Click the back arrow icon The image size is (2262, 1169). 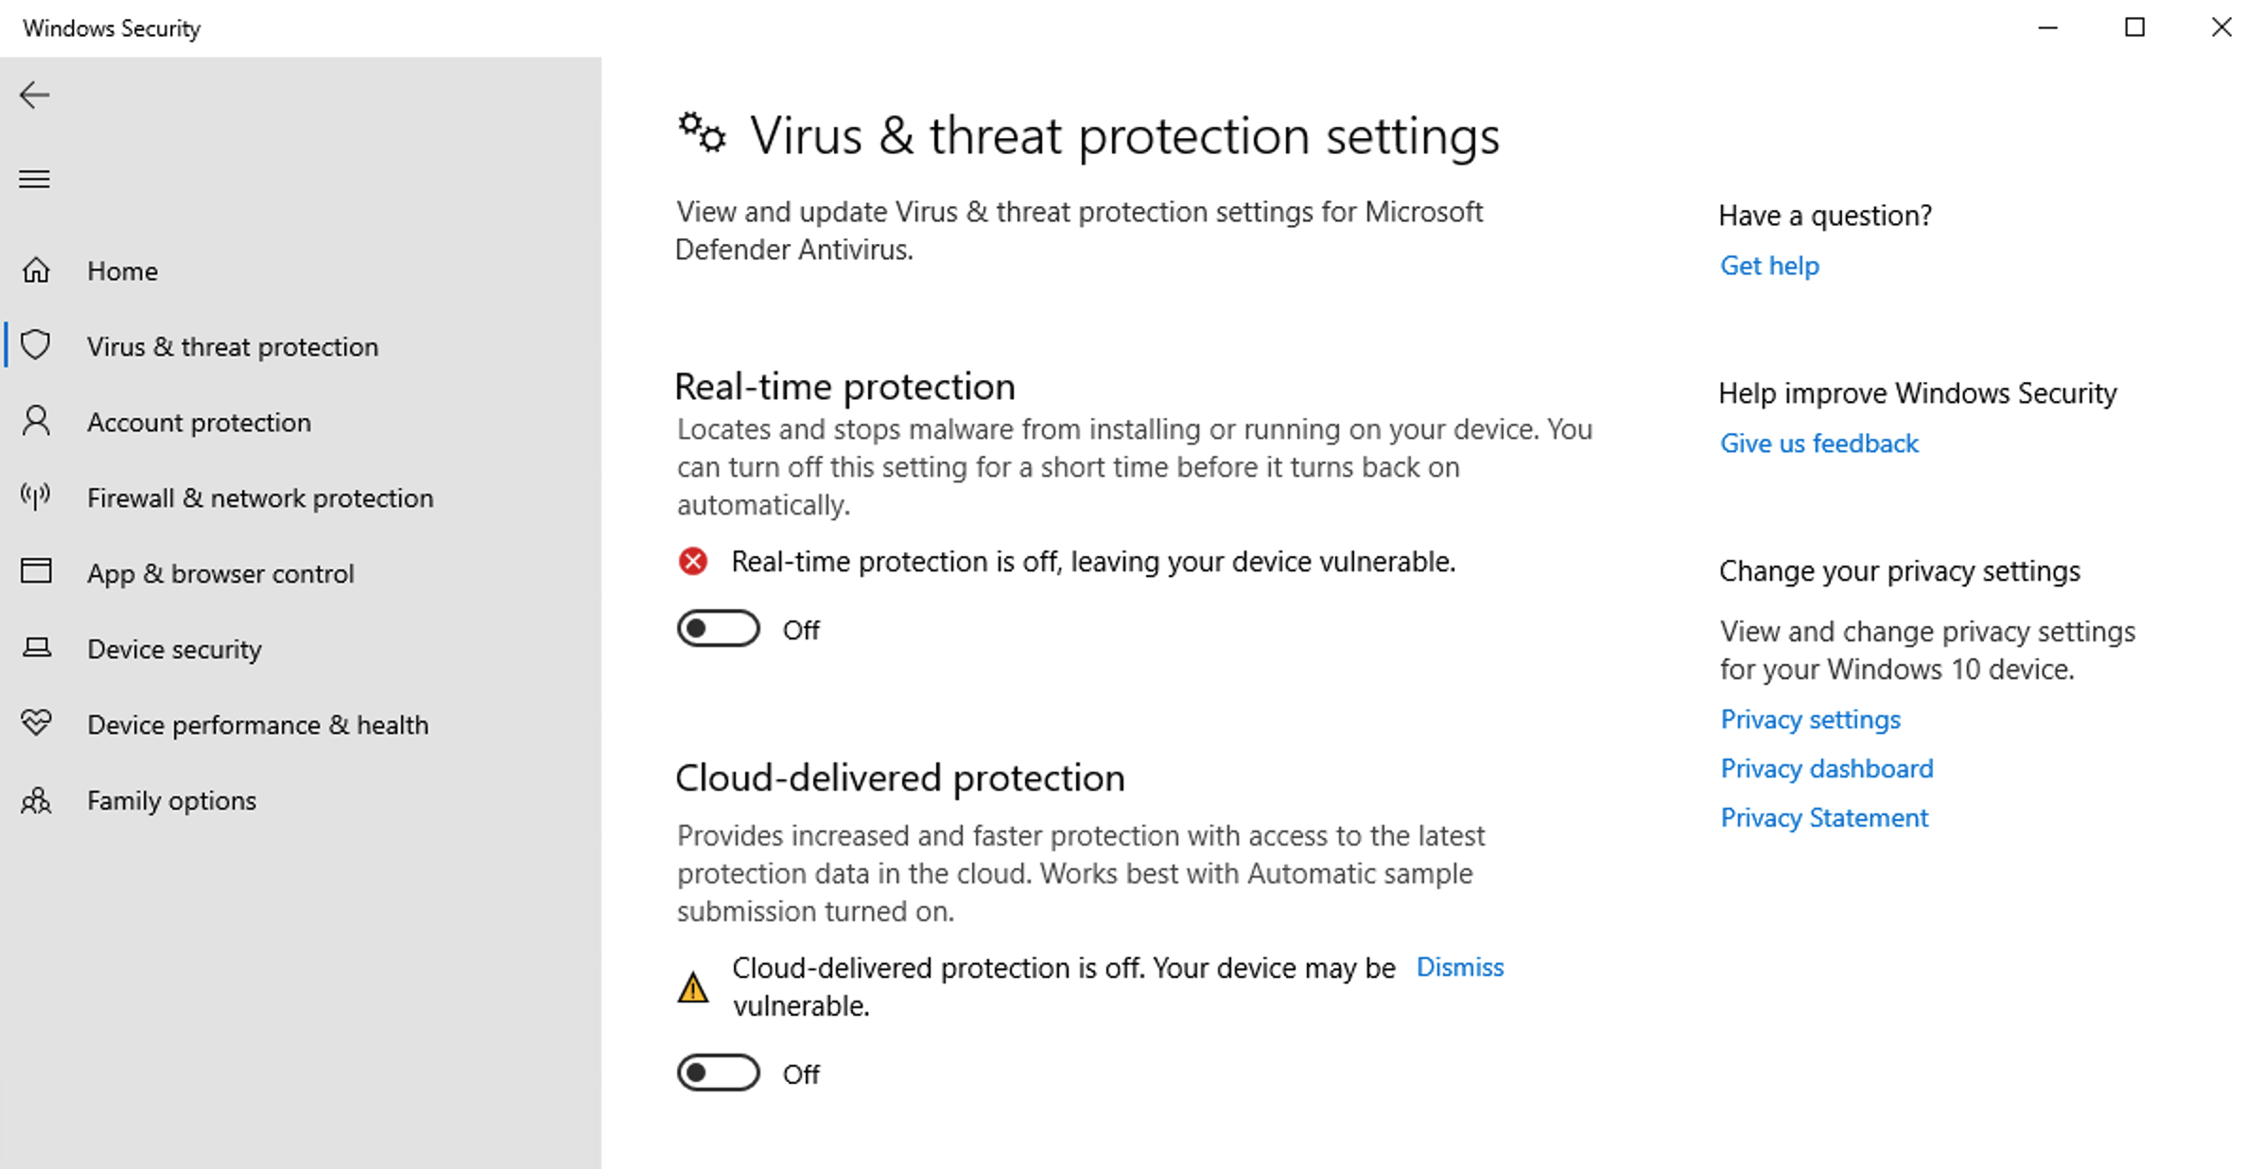click(35, 95)
